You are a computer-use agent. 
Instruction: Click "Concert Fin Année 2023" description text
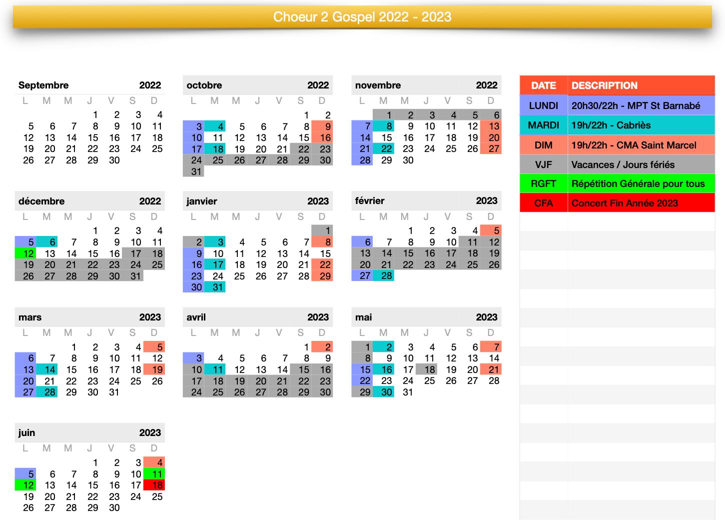pos(625,203)
